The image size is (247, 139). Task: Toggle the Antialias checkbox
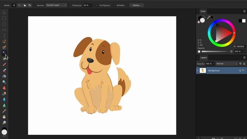(x=114, y=5)
